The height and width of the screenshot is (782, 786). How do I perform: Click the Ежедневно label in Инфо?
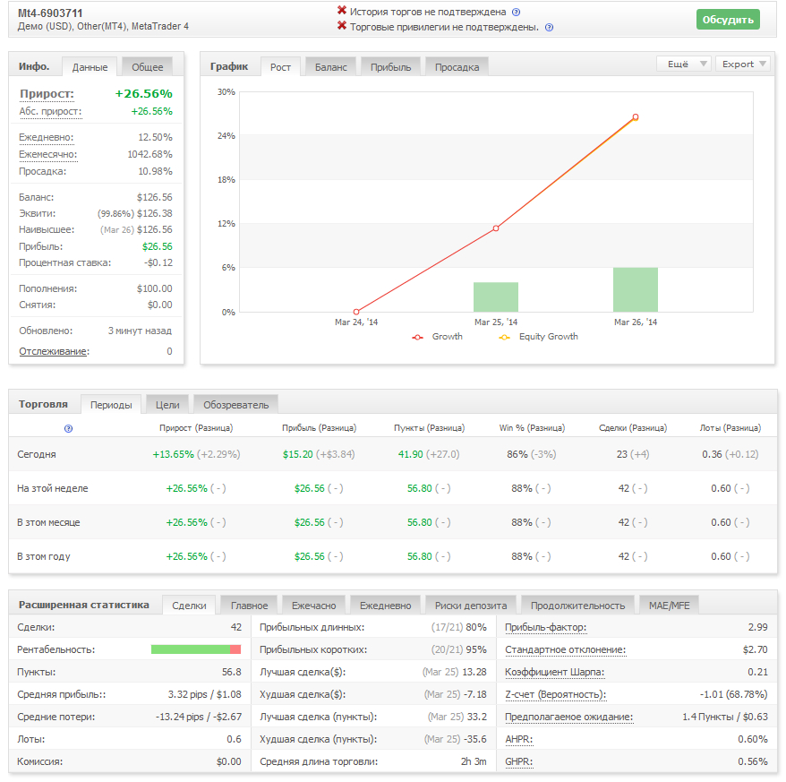pyautogui.click(x=47, y=137)
